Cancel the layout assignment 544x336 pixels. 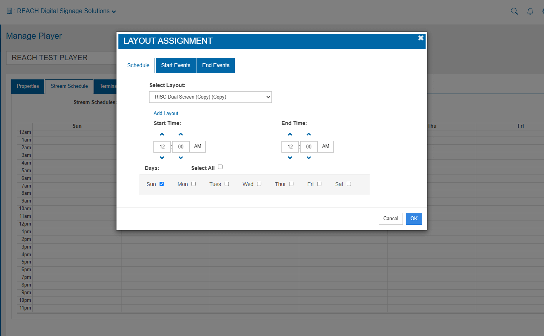[x=391, y=218]
